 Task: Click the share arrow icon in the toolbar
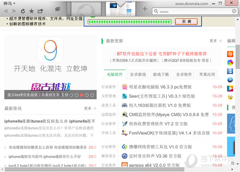(41, 11)
